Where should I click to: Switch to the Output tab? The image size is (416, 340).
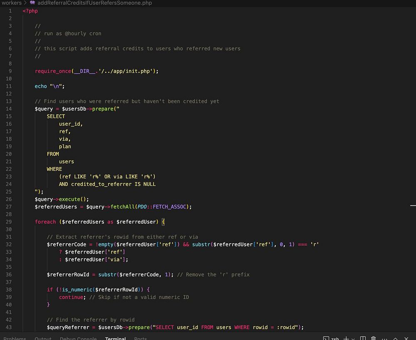[x=43, y=338]
